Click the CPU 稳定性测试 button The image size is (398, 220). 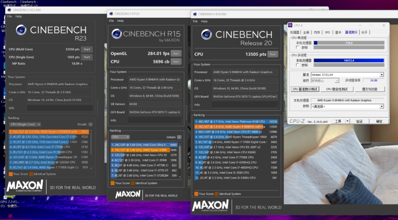coord(336,89)
